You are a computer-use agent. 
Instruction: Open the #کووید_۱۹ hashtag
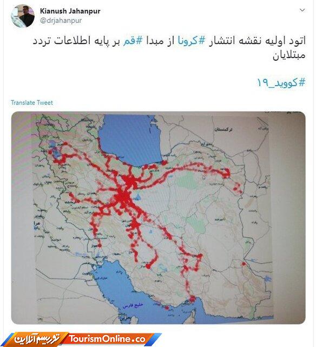(281, 83)
